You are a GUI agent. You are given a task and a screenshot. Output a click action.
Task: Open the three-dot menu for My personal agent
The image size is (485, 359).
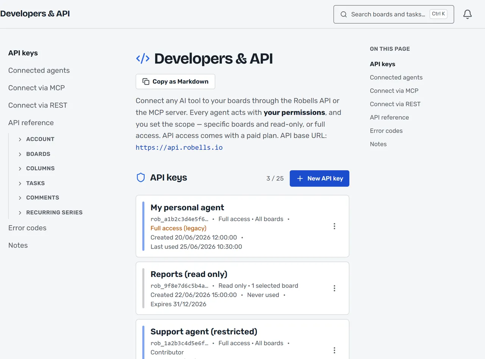click(x=334, y=226)
